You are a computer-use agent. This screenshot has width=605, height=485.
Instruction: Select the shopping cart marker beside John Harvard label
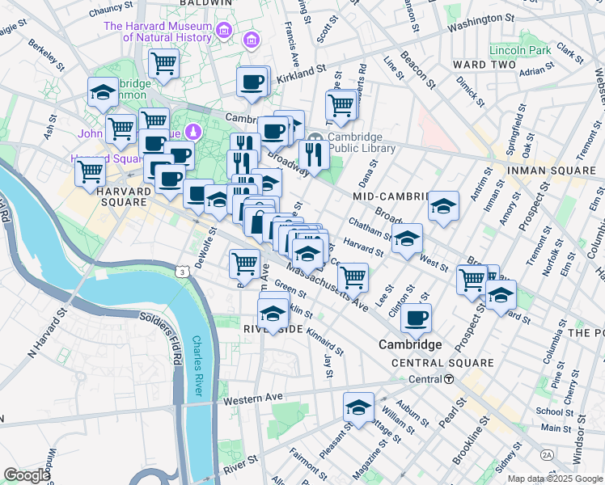coord(121,130)
